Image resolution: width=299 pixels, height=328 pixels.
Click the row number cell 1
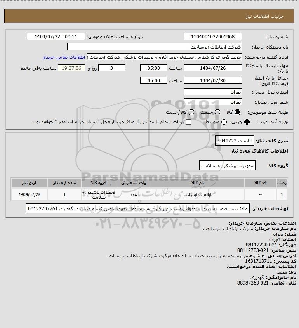click(282, 194)
